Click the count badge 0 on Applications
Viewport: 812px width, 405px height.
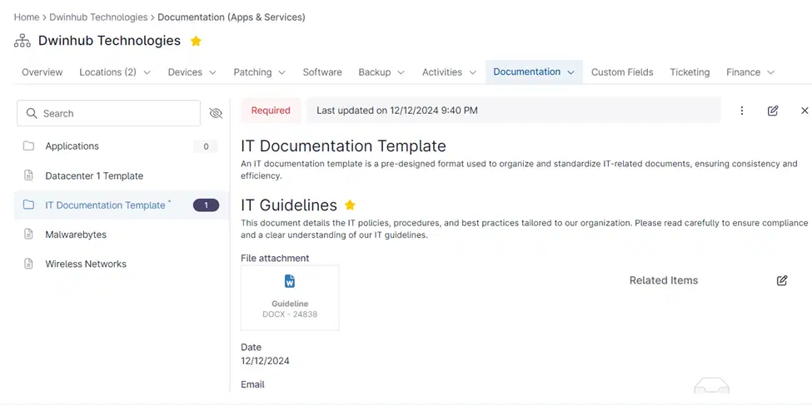coord(206,146)
